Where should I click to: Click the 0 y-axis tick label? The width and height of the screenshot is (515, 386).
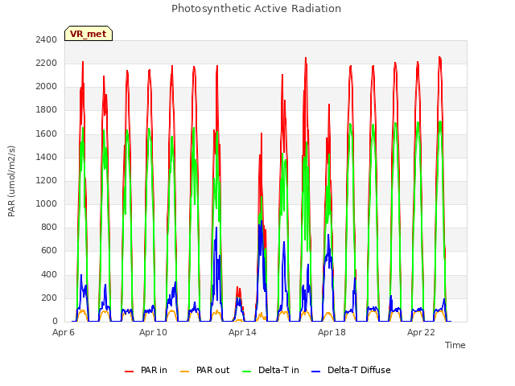pyautogui.click(x=55, y=322)
